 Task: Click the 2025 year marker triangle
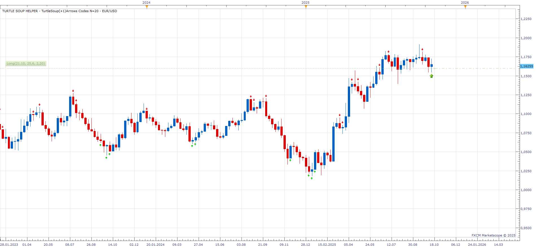point(306,7)
